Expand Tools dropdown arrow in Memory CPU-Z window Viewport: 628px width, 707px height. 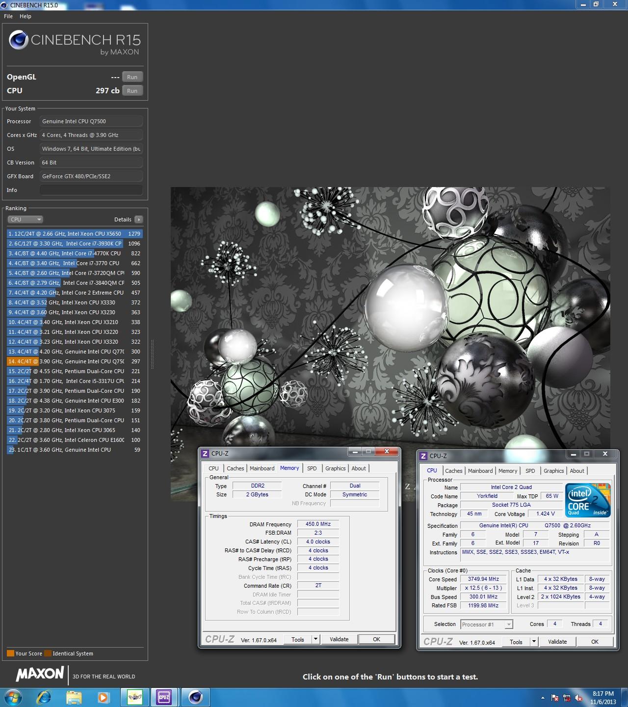pyautogui.click(x=315, y=639)
